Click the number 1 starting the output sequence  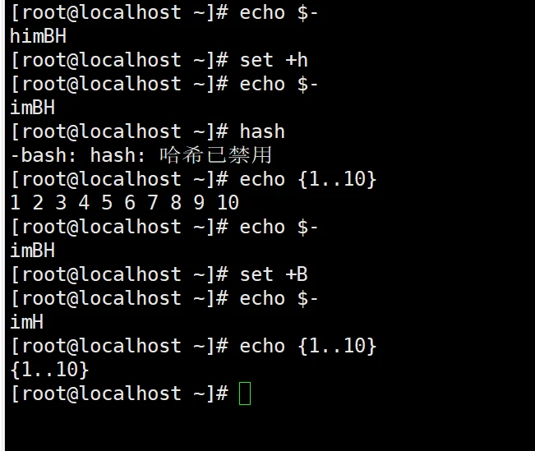pyautogui.click(x=15, y=203)
